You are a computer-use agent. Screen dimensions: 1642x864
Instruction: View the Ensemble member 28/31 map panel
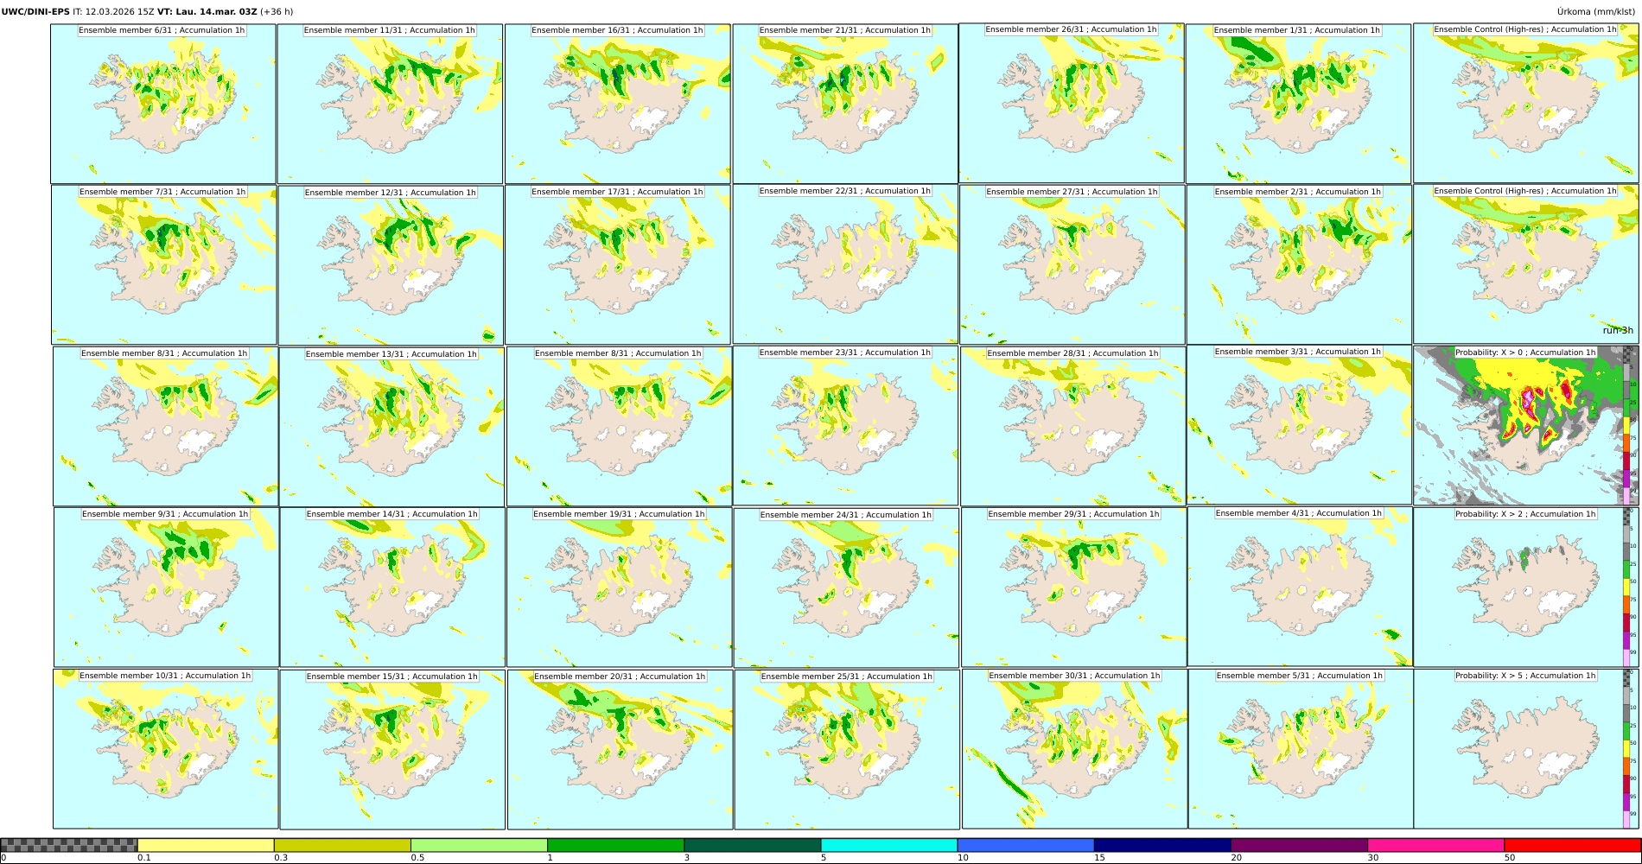1072,427
